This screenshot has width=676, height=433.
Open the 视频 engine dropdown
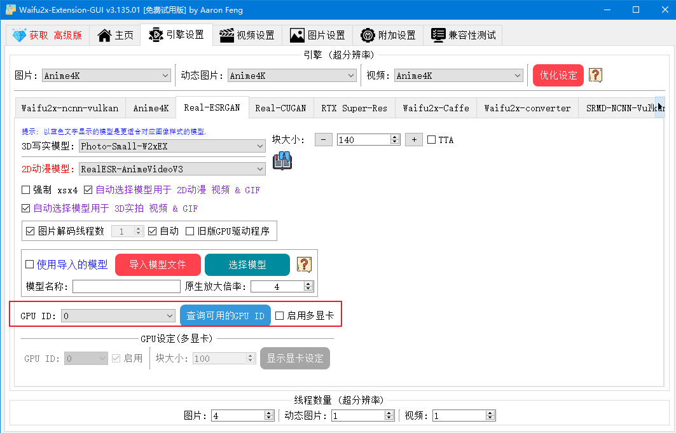click(x=459, y=76)
